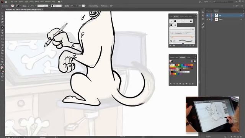This screenshot has width=245, height=138.
Task: Open Brush Libraries menu in Brushes panel
Action: (x=171, y=45)
